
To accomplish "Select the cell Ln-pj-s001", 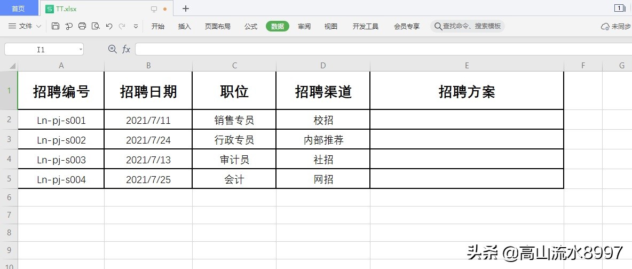I will [x=61, y=120].
